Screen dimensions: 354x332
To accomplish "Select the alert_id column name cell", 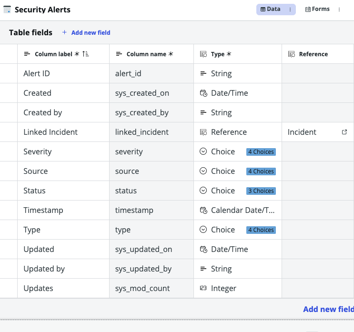I will 152,73.
